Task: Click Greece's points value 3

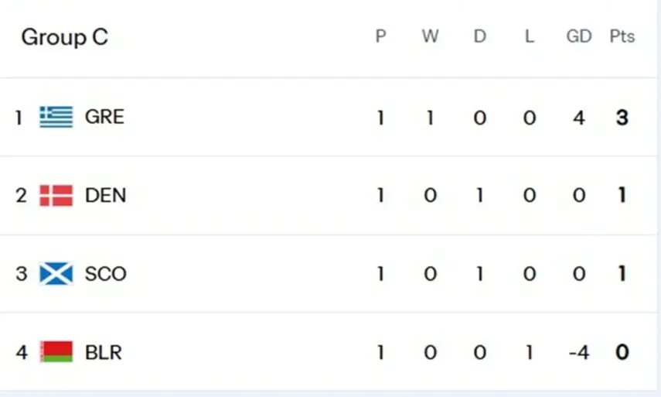Action: [x=622, y=118]
